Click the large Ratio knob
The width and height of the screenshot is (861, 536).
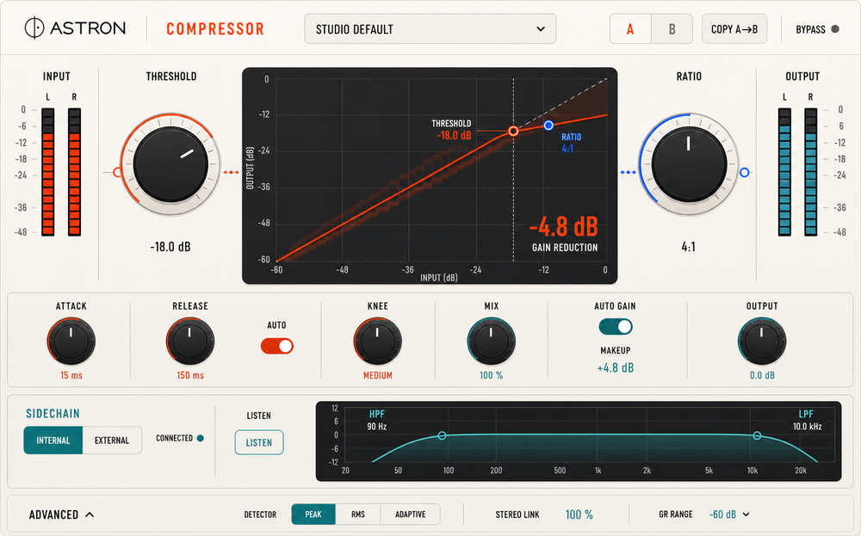(689, 164)
